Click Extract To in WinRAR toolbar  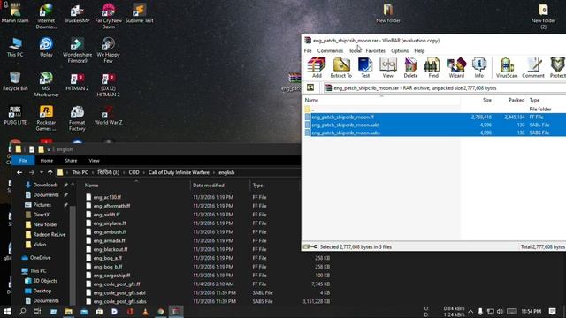340,67
